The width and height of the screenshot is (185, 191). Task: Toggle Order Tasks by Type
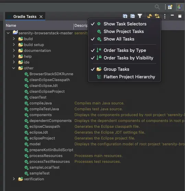pos(124,50)
